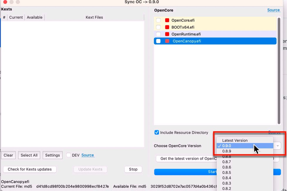The height and width of the screenshot is (191, 287).
Task: Select version 0.8.6 from the list
Action: (245, 167)
